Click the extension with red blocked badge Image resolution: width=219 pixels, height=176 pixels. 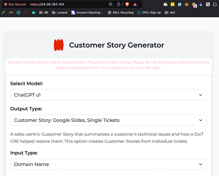[x=194, y=5]
